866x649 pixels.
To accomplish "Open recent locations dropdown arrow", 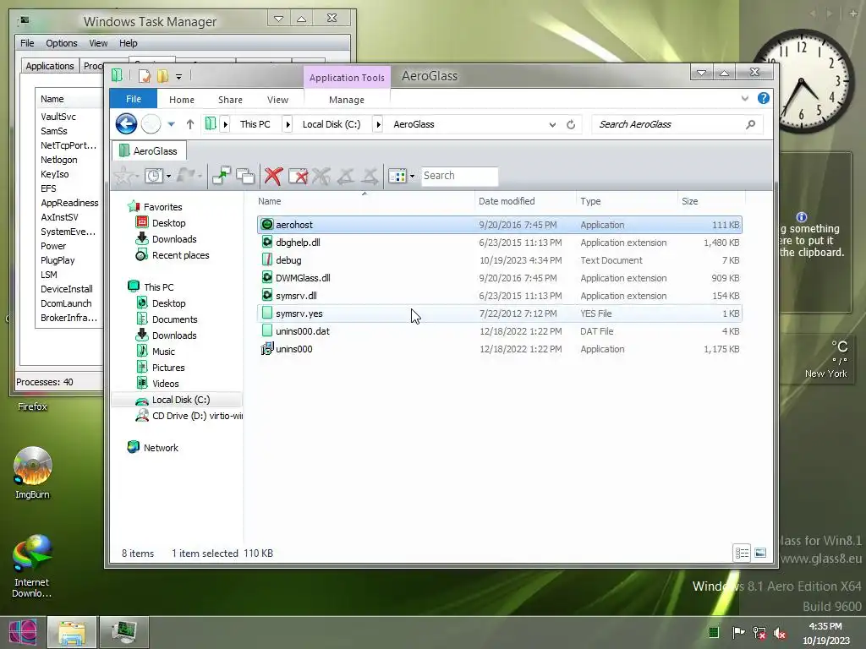I will pos(171,124).
